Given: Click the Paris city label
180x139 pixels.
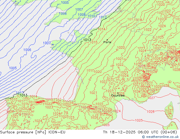Looking at the screenshot, I should click(107, 42).
